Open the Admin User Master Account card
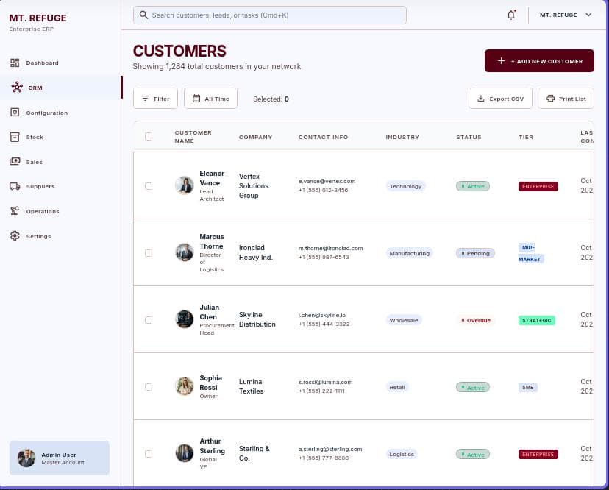Image resolution: width=609 pixels, height=490 pixels. 60,458
